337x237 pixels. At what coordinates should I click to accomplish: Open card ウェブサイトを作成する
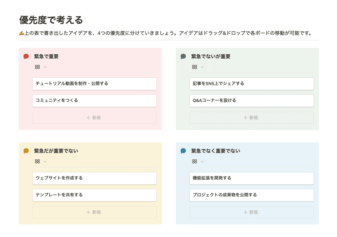click(94, 178)
